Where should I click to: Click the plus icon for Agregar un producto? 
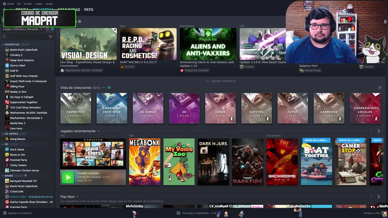[5, 213]
